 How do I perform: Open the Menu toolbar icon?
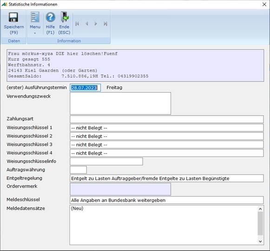[35, 17]
